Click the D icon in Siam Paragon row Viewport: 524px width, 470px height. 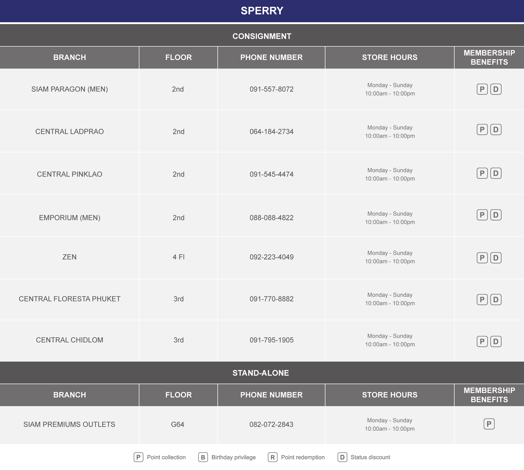pyautogui.click(x=496, y=89)
